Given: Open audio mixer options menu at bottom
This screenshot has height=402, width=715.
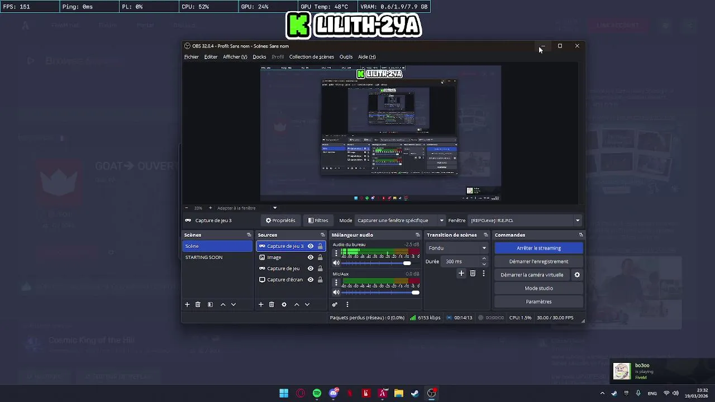Looking at the screenshot, I should point(347,304).
